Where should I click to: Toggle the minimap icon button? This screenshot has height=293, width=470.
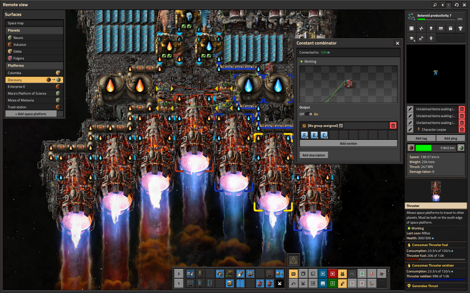[412, 28]
